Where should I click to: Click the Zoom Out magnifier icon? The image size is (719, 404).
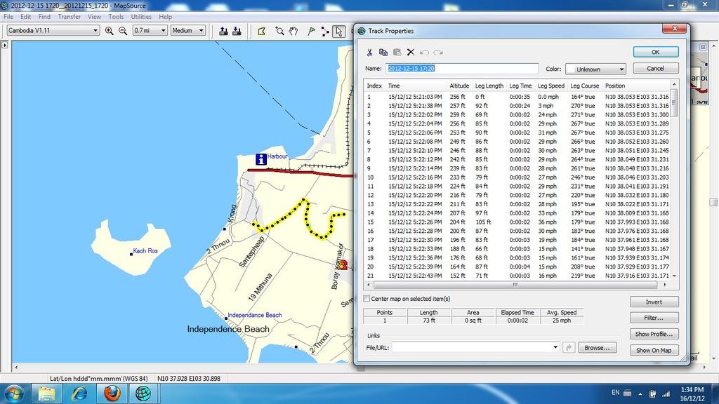click(123, 31)
